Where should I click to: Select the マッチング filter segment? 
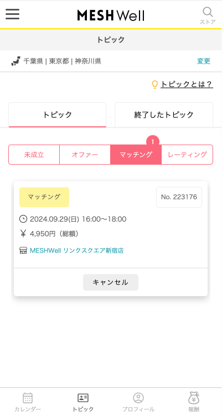coord(136,155)
